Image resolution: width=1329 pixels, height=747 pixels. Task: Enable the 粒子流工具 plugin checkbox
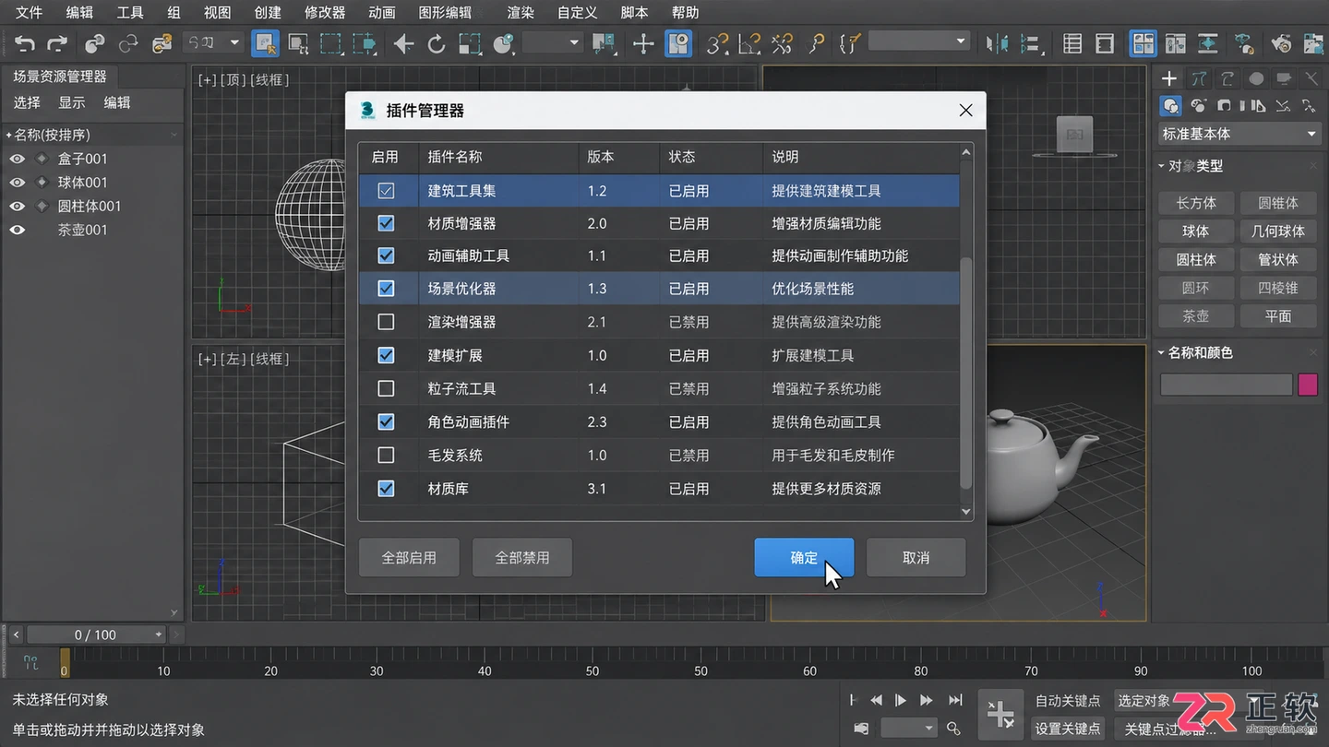tap(386, 388)
